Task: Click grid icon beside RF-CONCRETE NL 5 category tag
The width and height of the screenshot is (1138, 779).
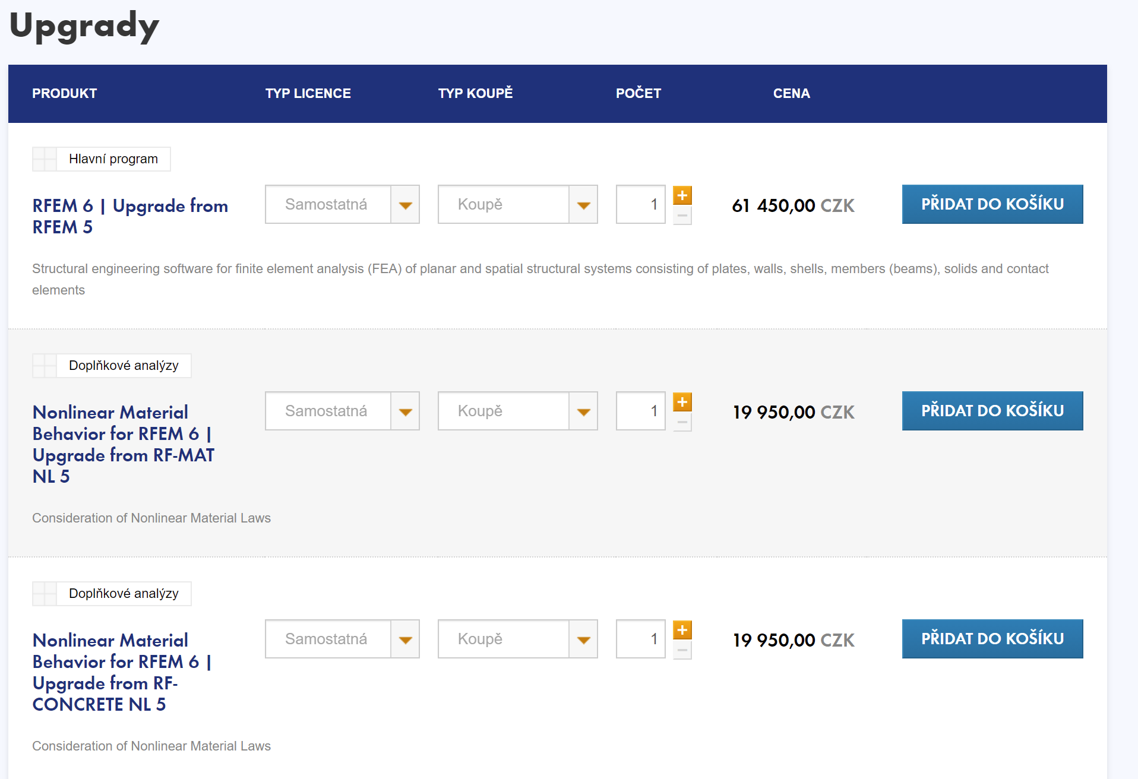Action: click(x=45, y=594)
